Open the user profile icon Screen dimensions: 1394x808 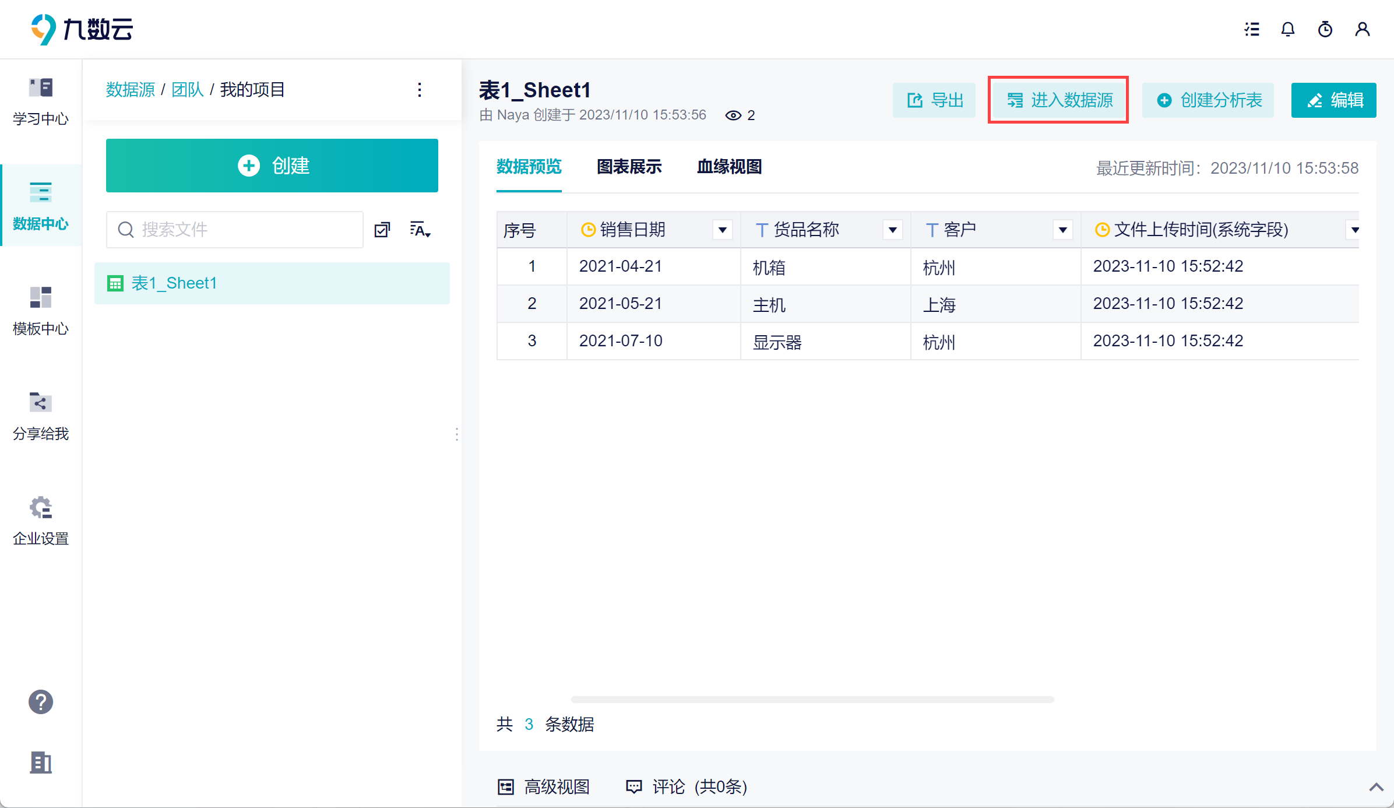[x=1362, y=29]
